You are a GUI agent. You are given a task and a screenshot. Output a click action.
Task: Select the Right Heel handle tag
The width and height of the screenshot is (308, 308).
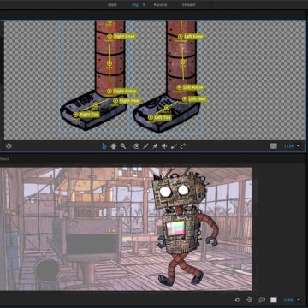click(129, 101)
